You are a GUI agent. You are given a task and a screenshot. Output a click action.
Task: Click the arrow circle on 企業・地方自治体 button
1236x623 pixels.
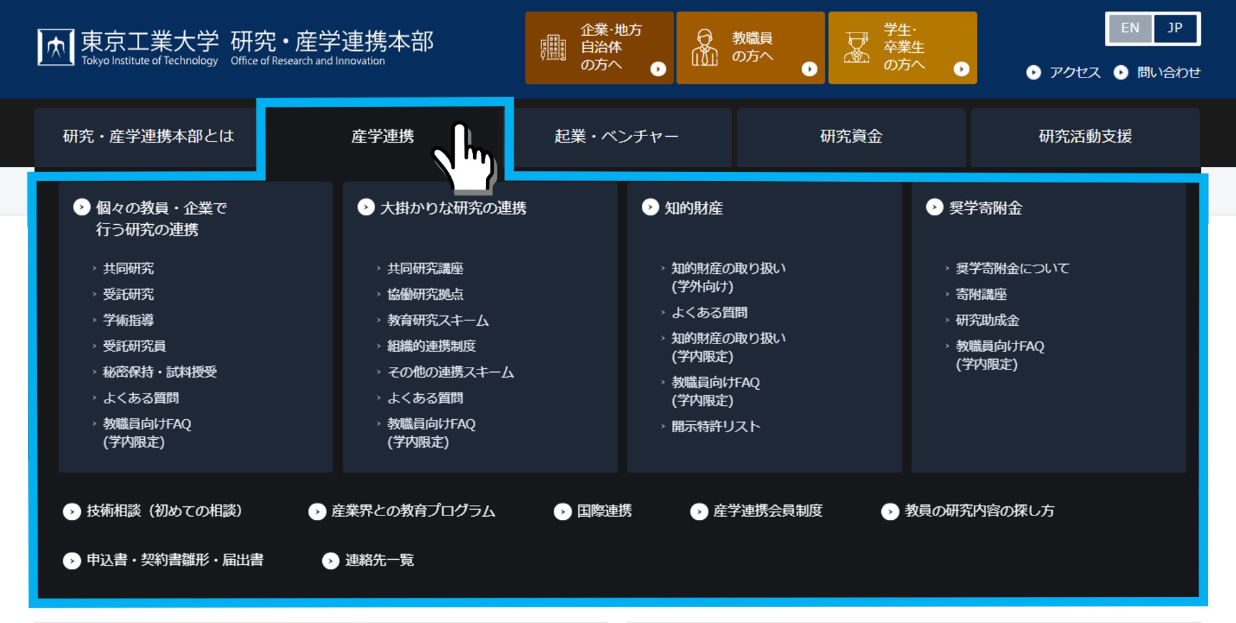658,69
